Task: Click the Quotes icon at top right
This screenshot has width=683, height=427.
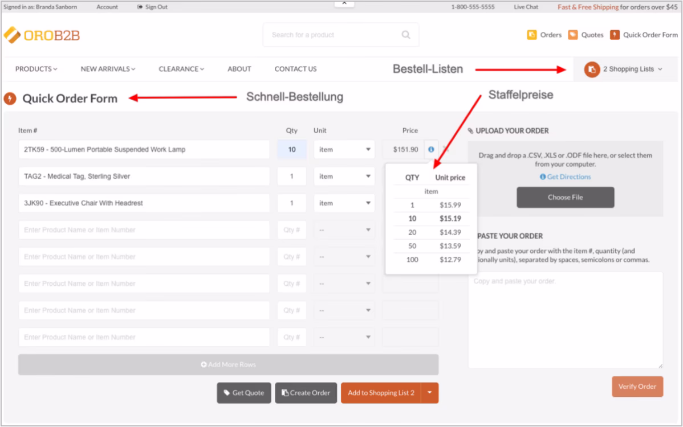Action: [573, 35]
